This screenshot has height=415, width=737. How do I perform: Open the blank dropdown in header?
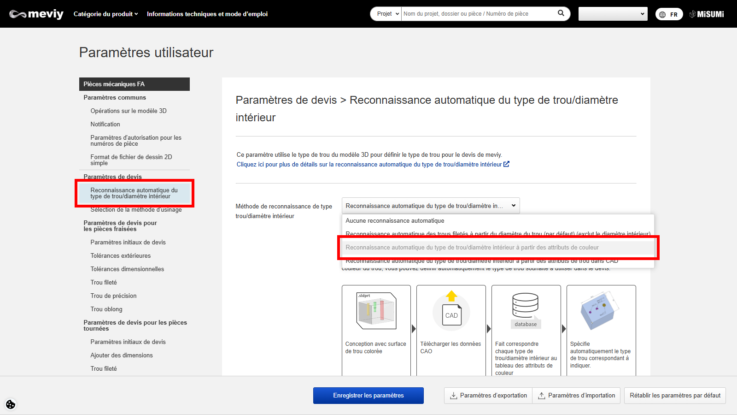point(613,14)
